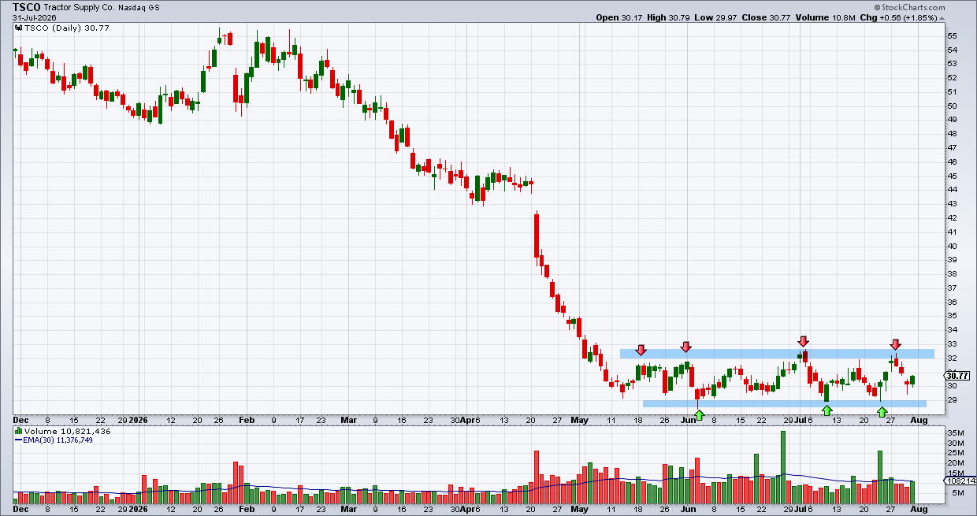This screenshot has width=977, height=516.
Task: Click the Volume 10.8M header value
Action: [827, 17]
